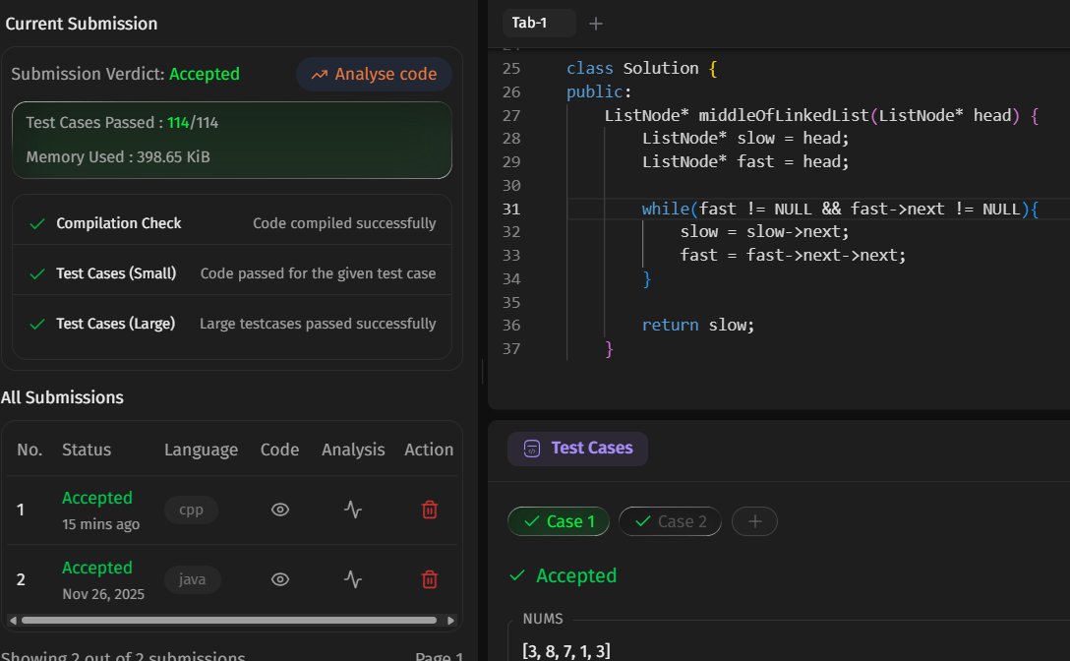Click the submissions horizontal scrollbar

(x=228, y=620)
